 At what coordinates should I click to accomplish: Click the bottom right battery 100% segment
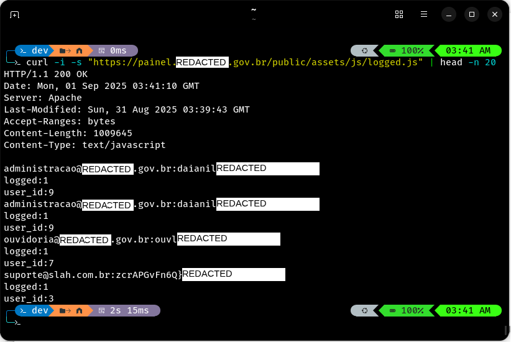[407, 310]
